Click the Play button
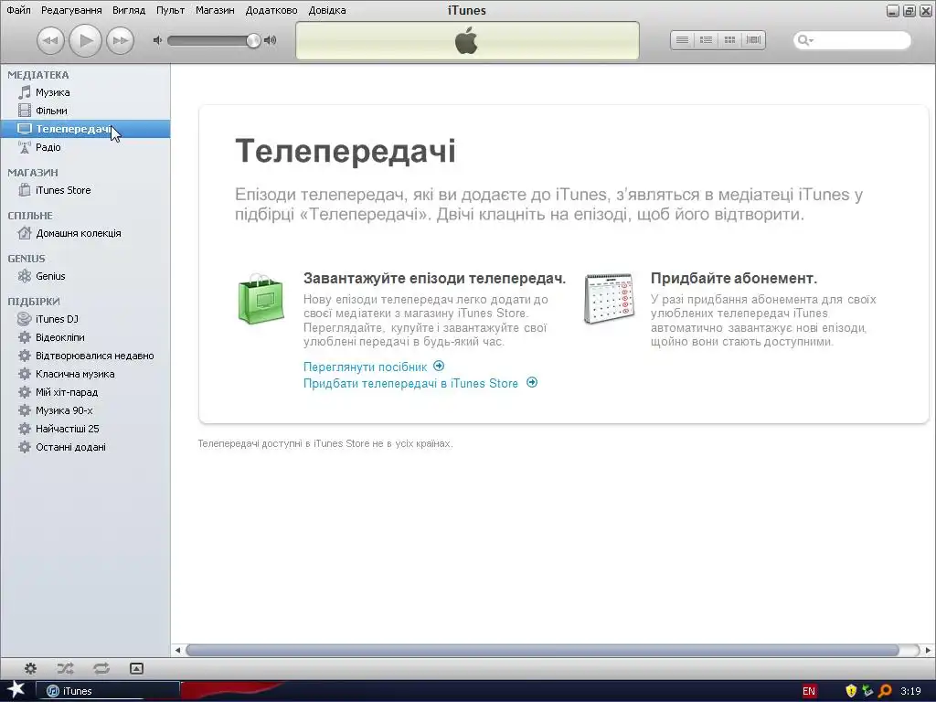This screenshot has width=936, height=702. (85, 40)
